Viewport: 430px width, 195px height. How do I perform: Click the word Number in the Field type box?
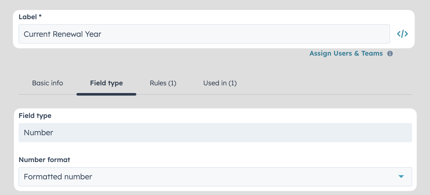click(38, 133)
